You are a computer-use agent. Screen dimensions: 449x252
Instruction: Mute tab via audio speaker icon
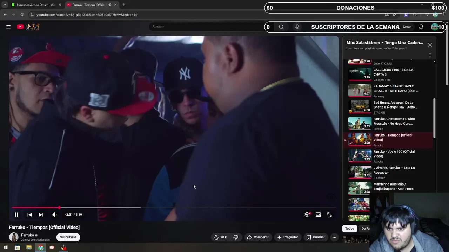tap(109, 5)
